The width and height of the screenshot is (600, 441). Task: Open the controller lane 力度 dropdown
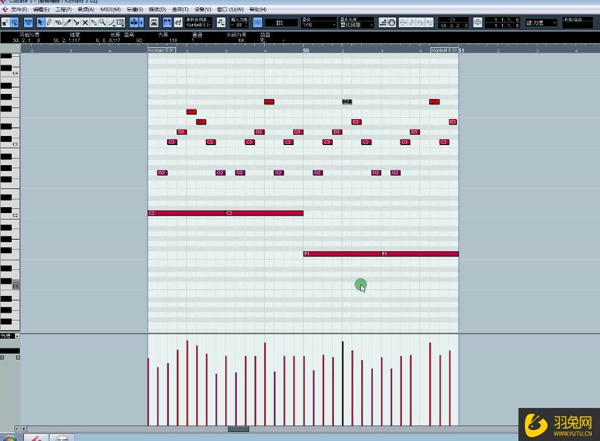(10, 336)
